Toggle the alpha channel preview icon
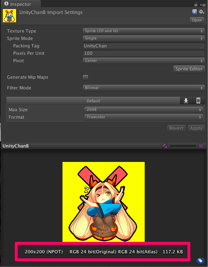Image resolution: width=208 pixels, height=267 pixels. pos(165,146)
